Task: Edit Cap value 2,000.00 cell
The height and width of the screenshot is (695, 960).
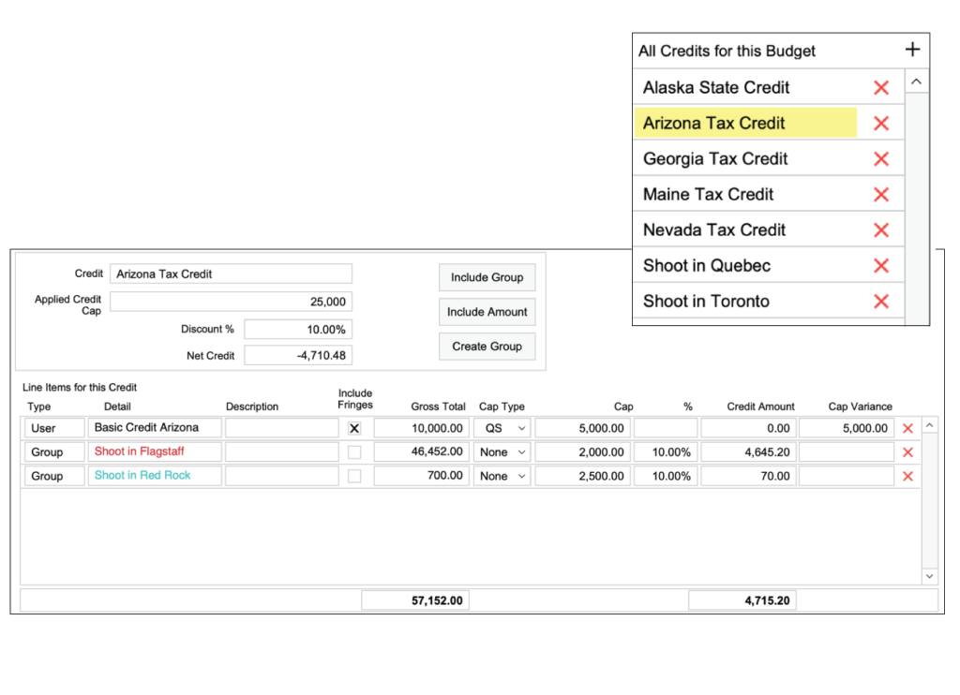Action: tap(583, 452)
